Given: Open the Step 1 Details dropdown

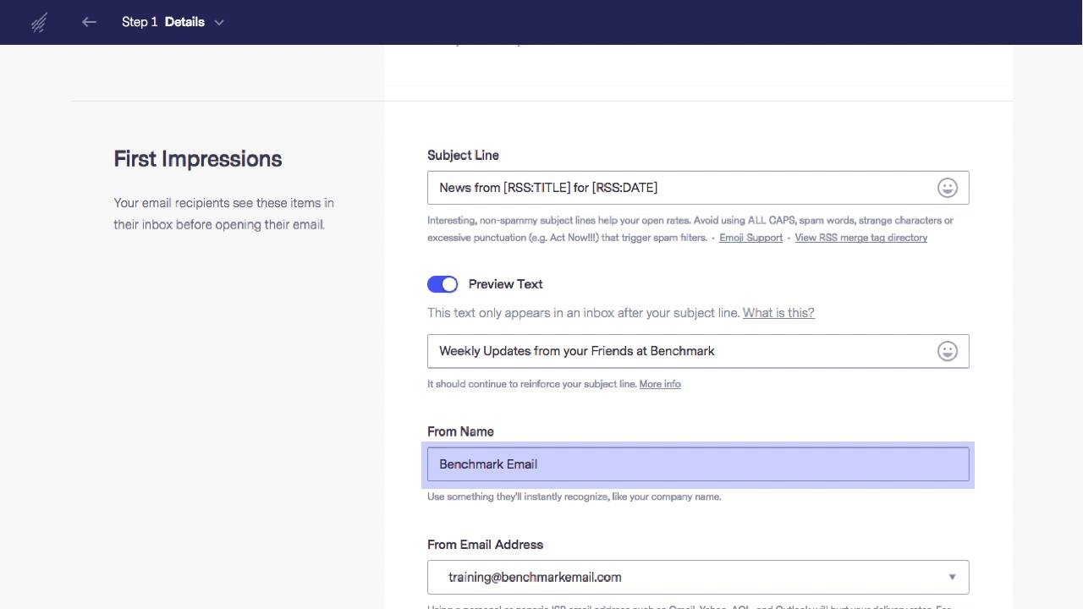Looking at the screenshot, I should coord(173,22).
